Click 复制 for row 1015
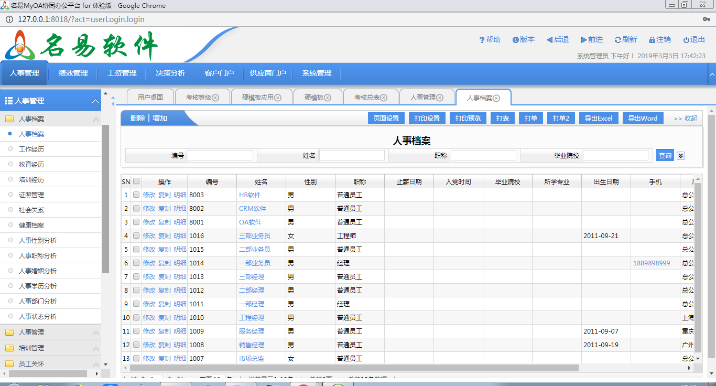Viewport: 716px width, 386px height. (x=165, y=249)
